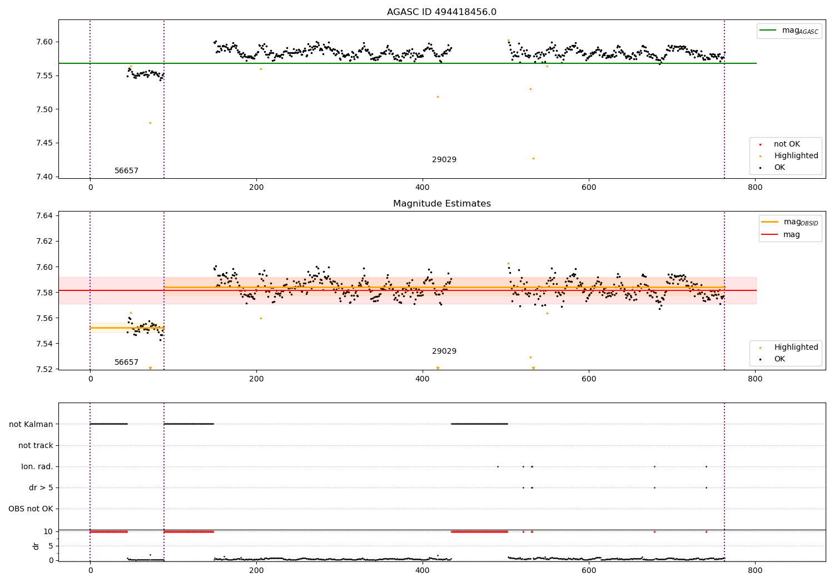Click the 400 x-axis tick in the top plot

coord(423,188)
